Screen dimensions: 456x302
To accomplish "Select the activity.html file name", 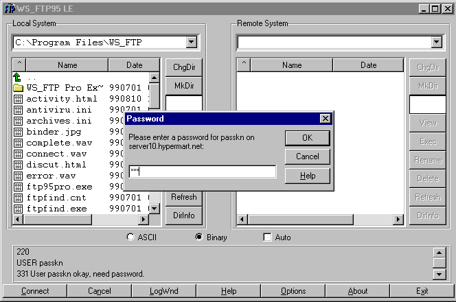I will pyautogui.click(x=61, y=99).
